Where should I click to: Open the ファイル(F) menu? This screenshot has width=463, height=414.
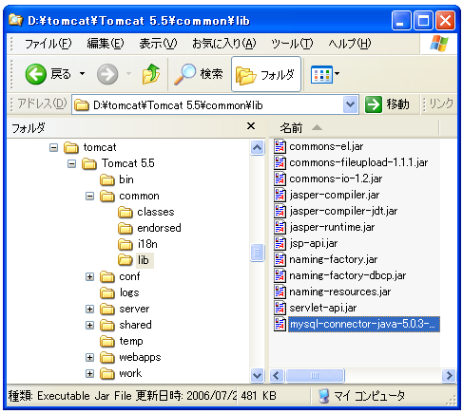pos(48,44)
